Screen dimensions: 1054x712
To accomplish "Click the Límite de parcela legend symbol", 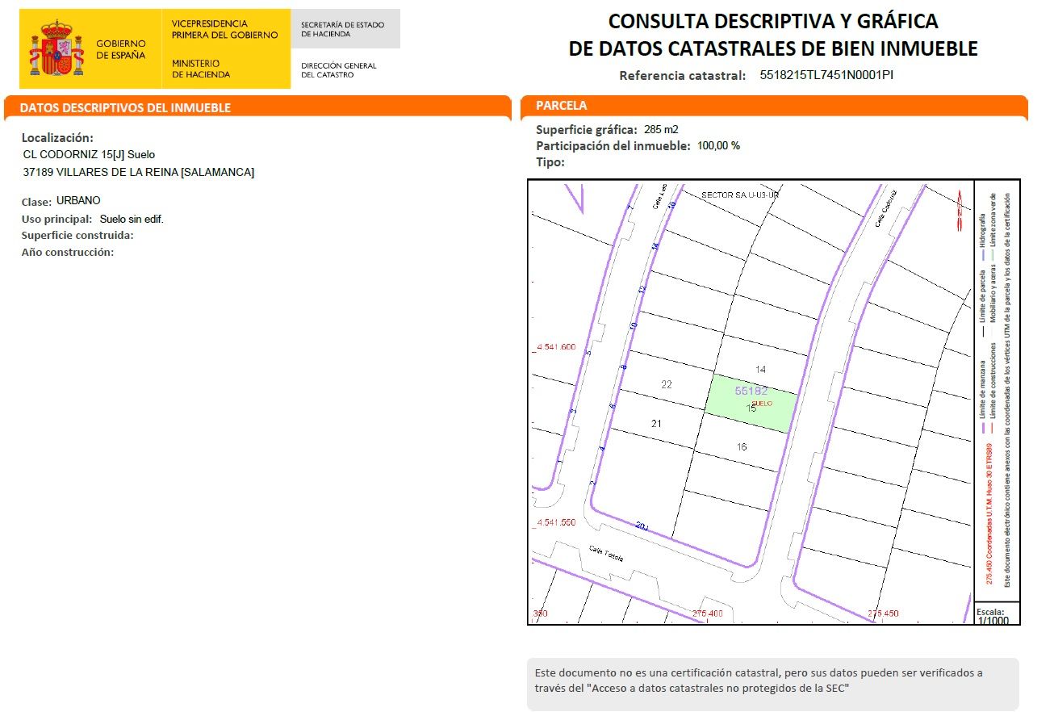I will coord(985,333).
